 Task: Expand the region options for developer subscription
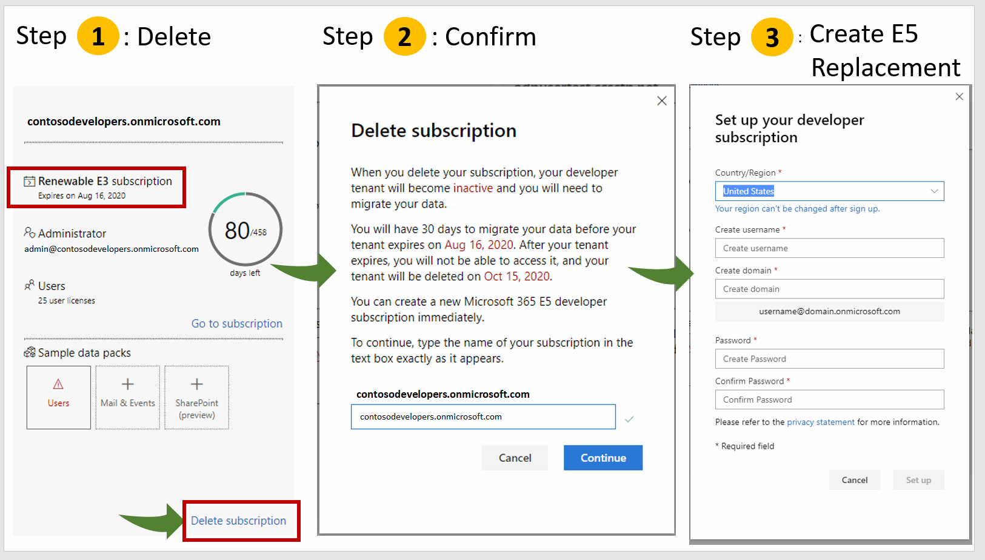(934, 191)
